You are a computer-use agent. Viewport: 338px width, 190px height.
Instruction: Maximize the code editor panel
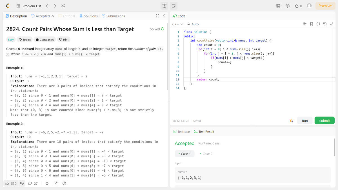332,24
